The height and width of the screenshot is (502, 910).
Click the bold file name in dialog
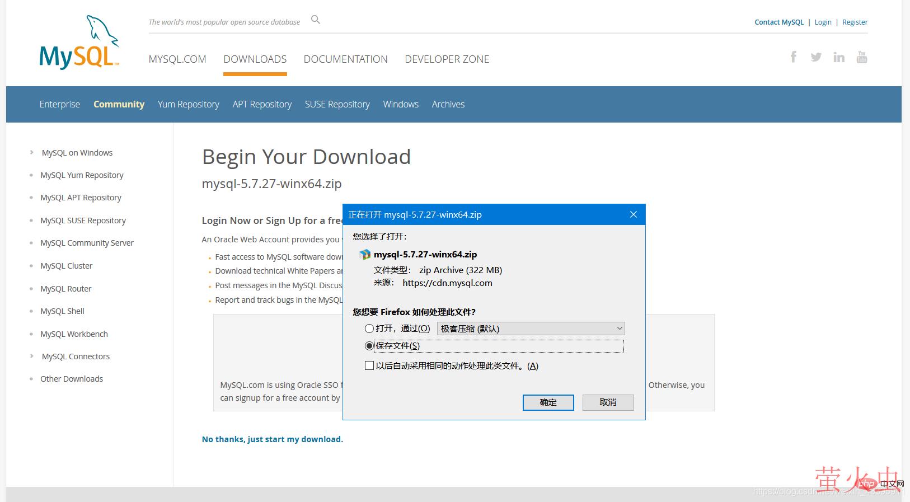pos(425,255)
